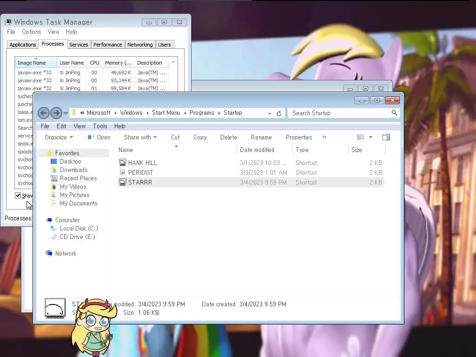Select the STARRR shortcut icon
Image resolution: width=476 pixels, height=357 pixels.
pyautogui.click(x=122, y=182)
